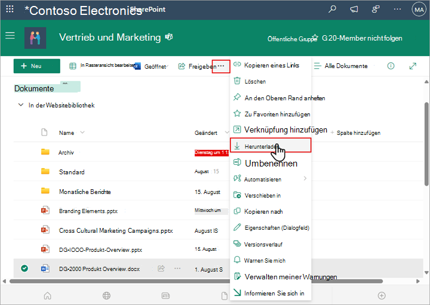Choose An den Oberen Rand anheften
The image size is (430, 305).
271,98
